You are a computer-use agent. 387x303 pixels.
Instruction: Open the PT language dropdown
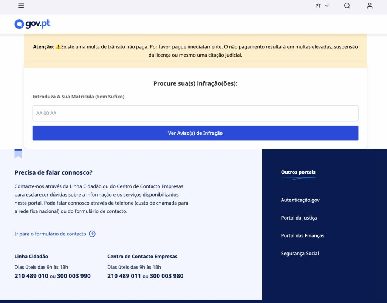(x=322, y=6)
